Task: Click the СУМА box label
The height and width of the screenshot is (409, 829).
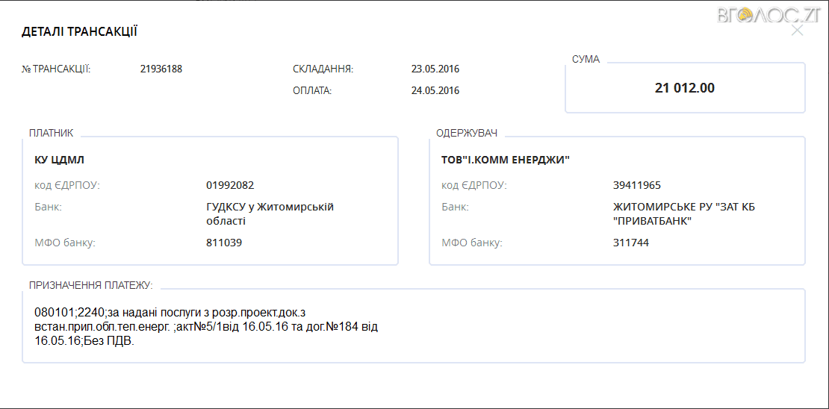Action: [x=586, y=59]
